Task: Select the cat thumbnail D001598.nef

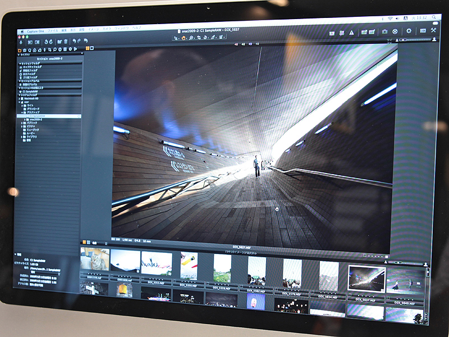Action: [95, 259]
